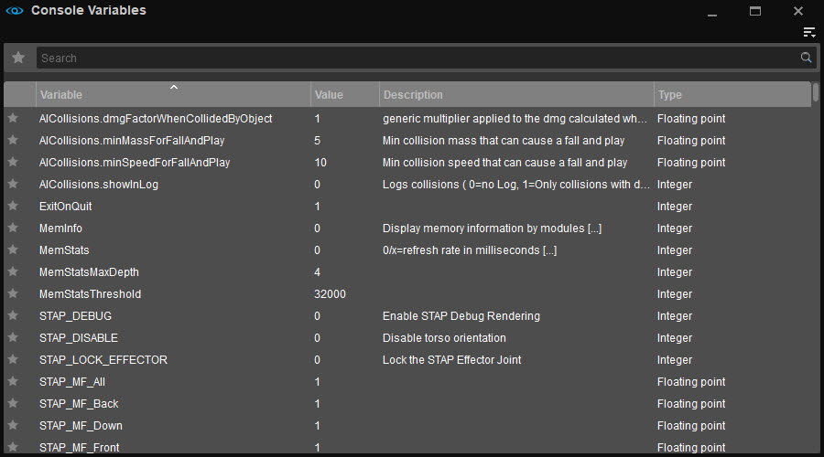Star the STAP_MF_Down variable
Image resolution: width=824 pixels, height=457 pixels.
[13, 426]
